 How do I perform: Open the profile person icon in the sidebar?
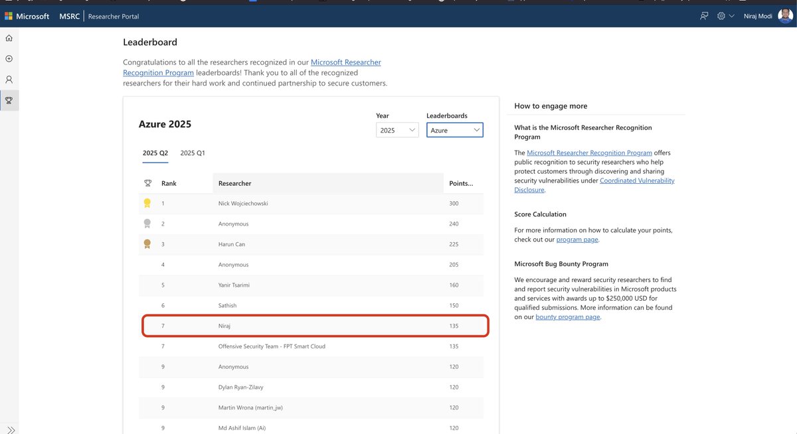click(9, 80)
